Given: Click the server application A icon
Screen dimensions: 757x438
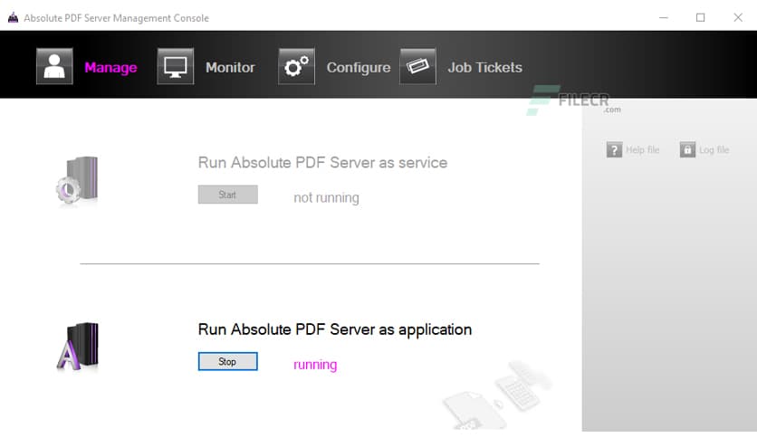Looking at the screenshot, I should point(78,347).
